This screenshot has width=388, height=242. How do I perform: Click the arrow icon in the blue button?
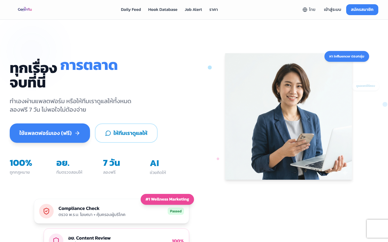coord(77,133)
